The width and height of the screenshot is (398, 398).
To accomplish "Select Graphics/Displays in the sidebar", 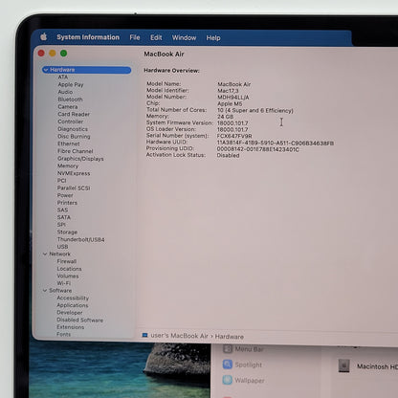I will 80,159.
